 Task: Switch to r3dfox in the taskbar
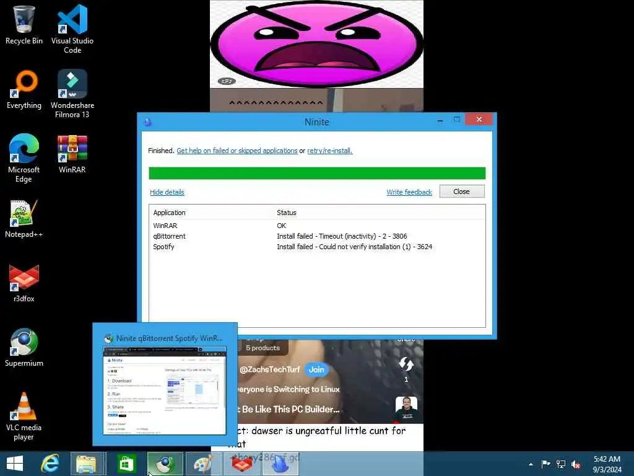click(242, 464)
